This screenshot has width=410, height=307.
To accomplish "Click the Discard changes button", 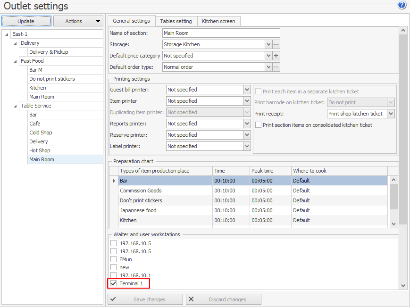I will pos(223,299).
